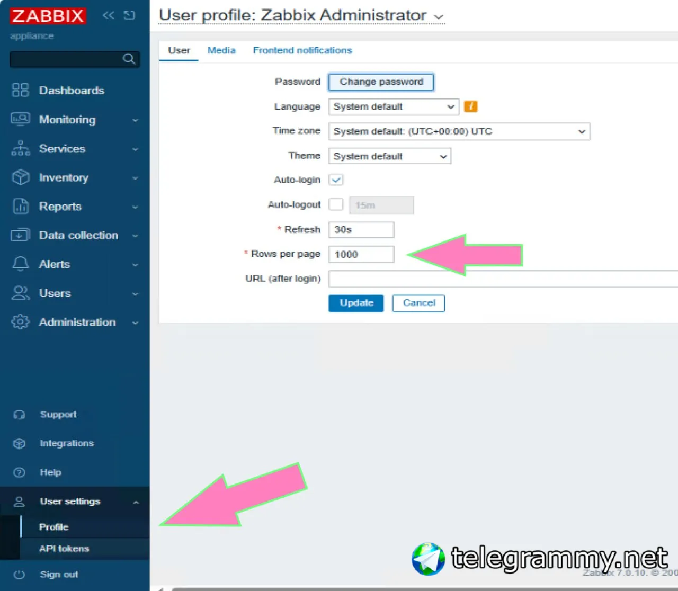The height and width of the screenshot is (591, 678).
Task: Expand the Alerts menu chevron
Action: coord(135,265)
